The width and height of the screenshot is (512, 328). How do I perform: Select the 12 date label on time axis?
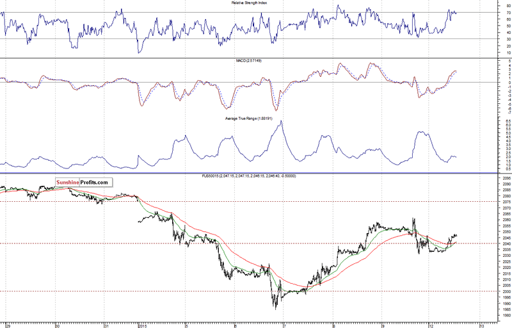432,324
